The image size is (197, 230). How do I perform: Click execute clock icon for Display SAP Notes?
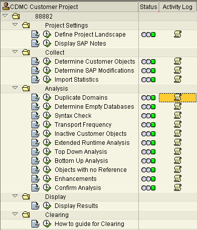[x=47, y=43]
